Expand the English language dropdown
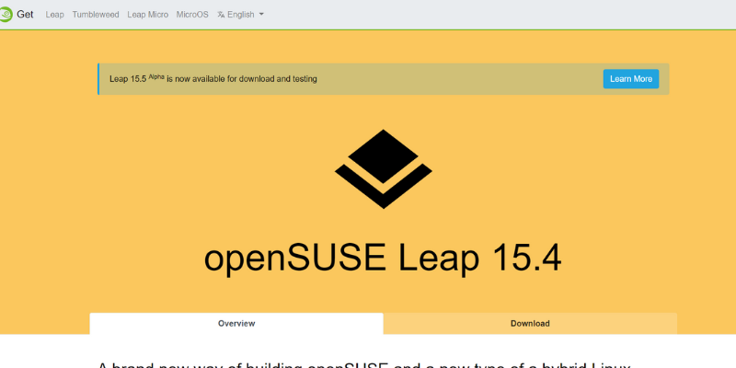 coord(240,15)
